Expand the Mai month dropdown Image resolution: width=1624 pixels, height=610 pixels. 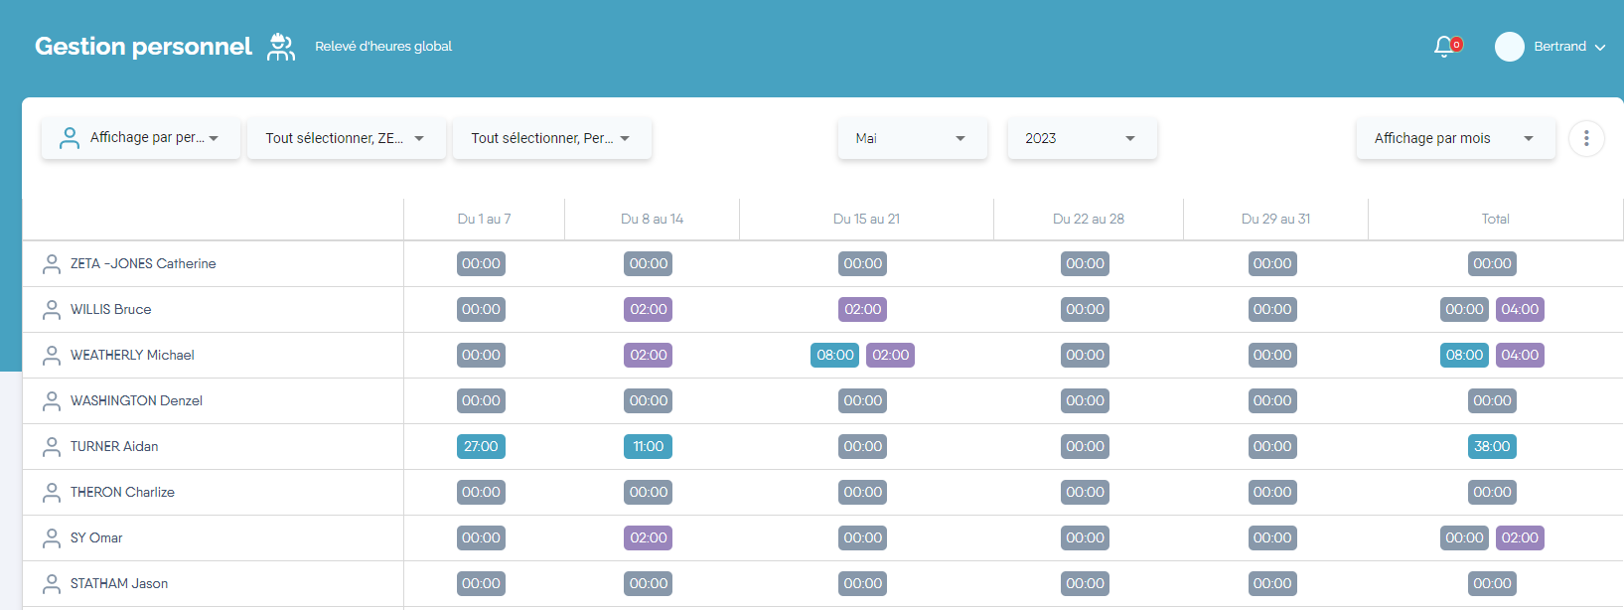[x=912, y=138]
